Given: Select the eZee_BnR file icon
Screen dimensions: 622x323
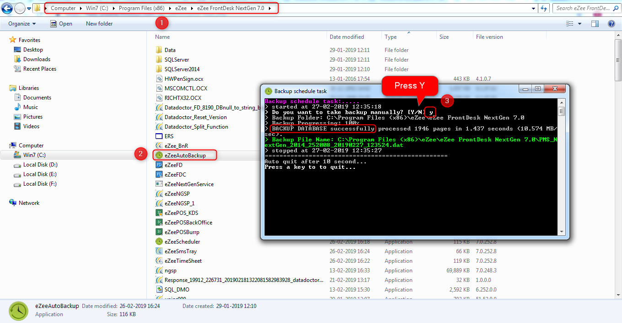Looking at the screenshot, I should (x=159, y=146).
